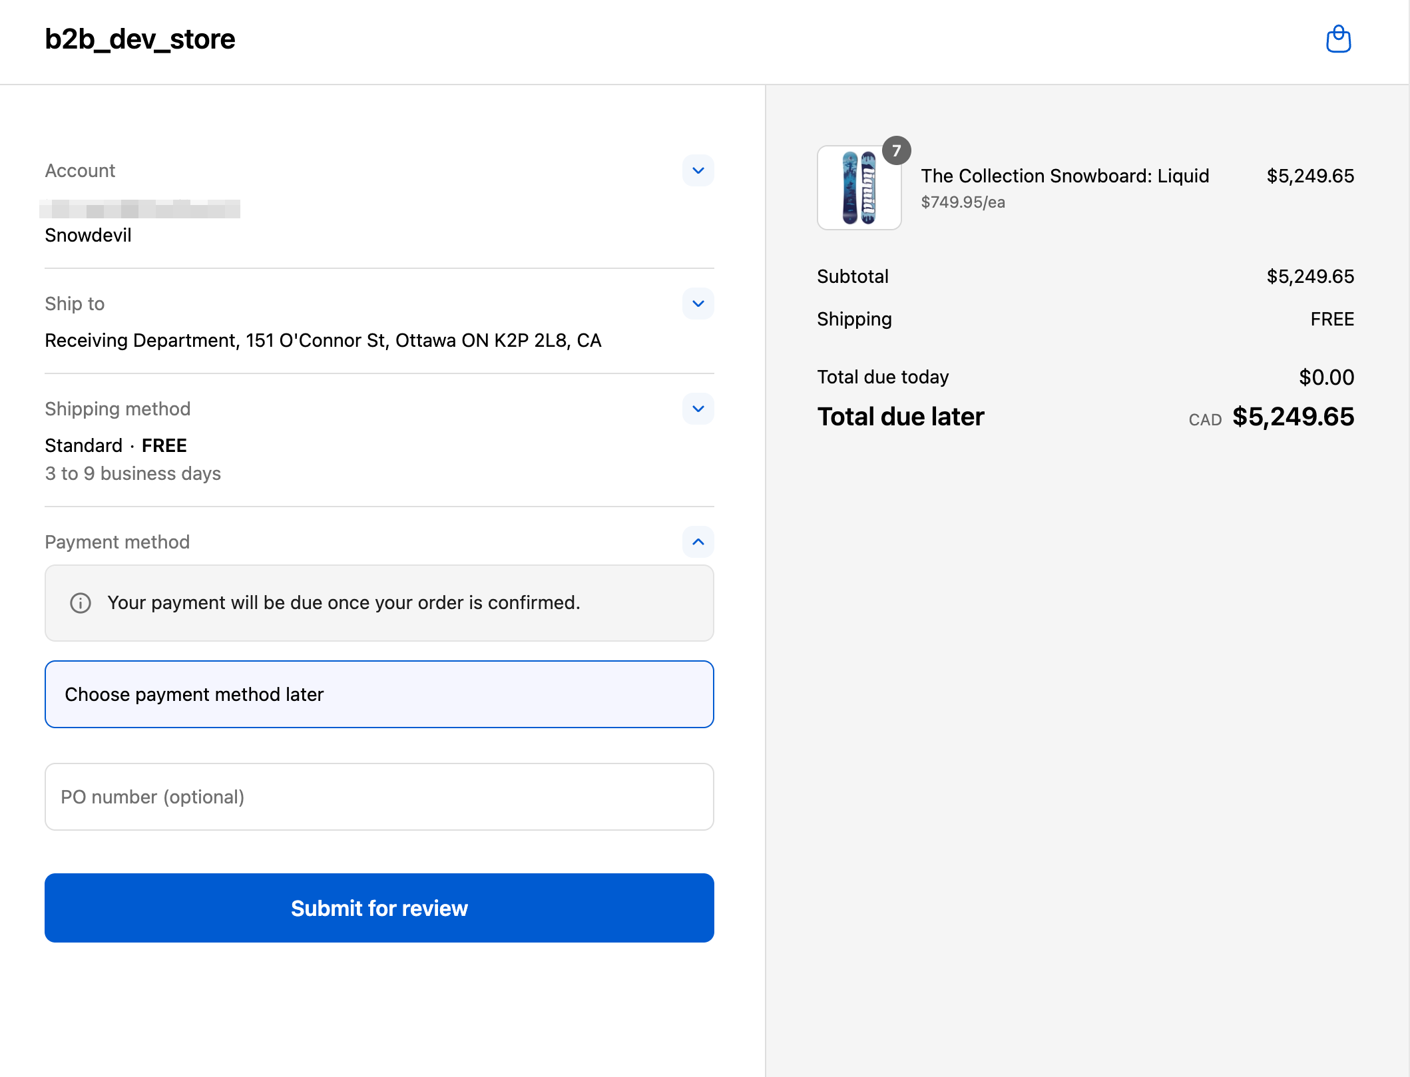Expand the Shipping method section chevron
Viewport: 1410px width, 1077px height.
pos(698,409)
